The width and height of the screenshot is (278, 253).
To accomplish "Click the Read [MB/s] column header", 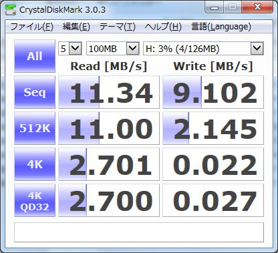I will pos(109,66).
